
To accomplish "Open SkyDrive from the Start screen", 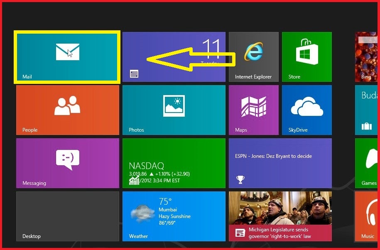I will click(x=306, y=110).
